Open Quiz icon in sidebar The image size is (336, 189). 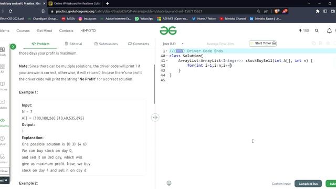click(3, 141)
